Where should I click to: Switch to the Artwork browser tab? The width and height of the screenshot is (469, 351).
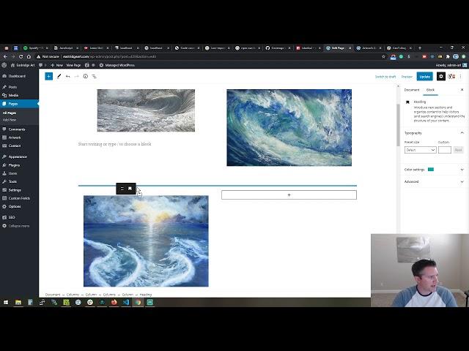369,48
